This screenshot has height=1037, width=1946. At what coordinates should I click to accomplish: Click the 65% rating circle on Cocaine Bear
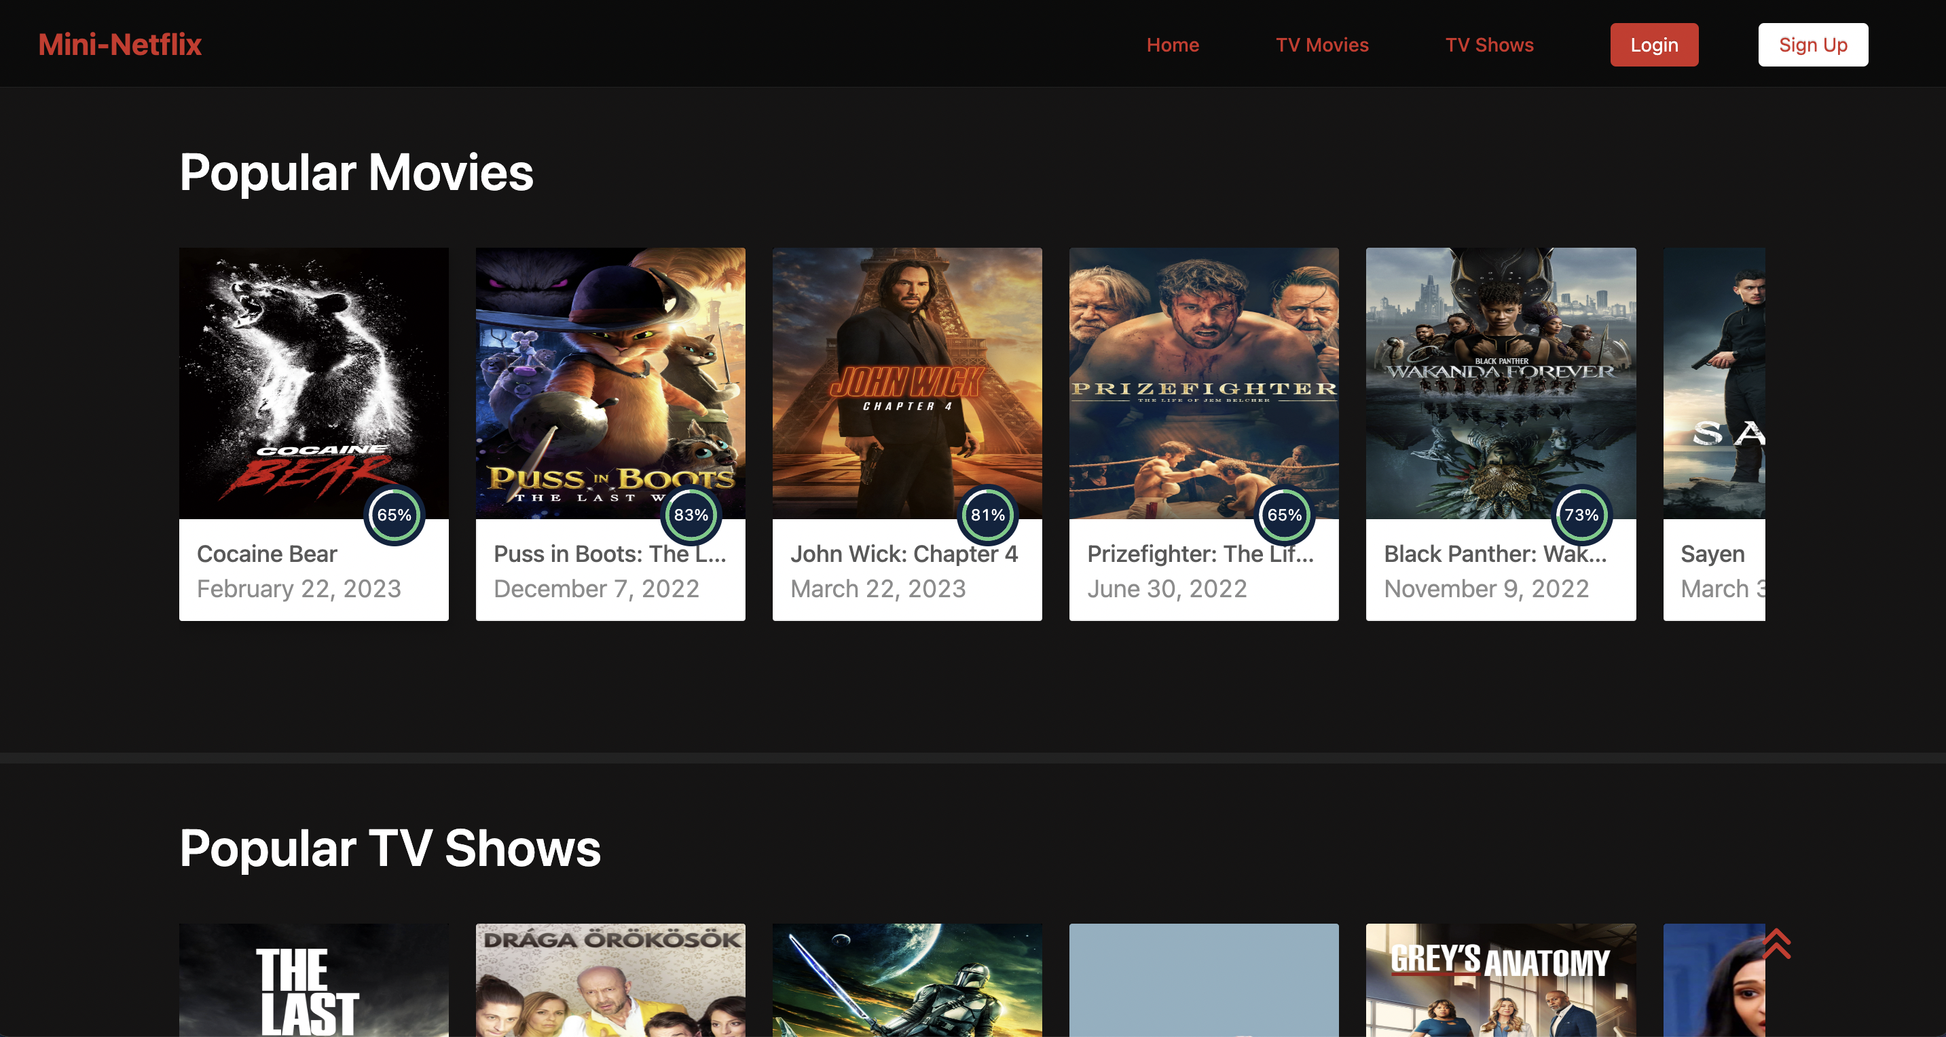coord(394,515)
